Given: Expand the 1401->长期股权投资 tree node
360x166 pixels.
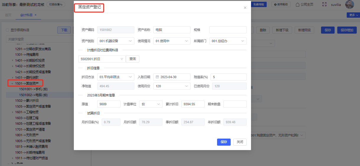Looking at the screenshot, I should point(12,60).
